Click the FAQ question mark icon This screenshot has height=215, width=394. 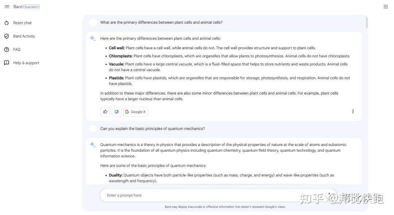point(7,50)
